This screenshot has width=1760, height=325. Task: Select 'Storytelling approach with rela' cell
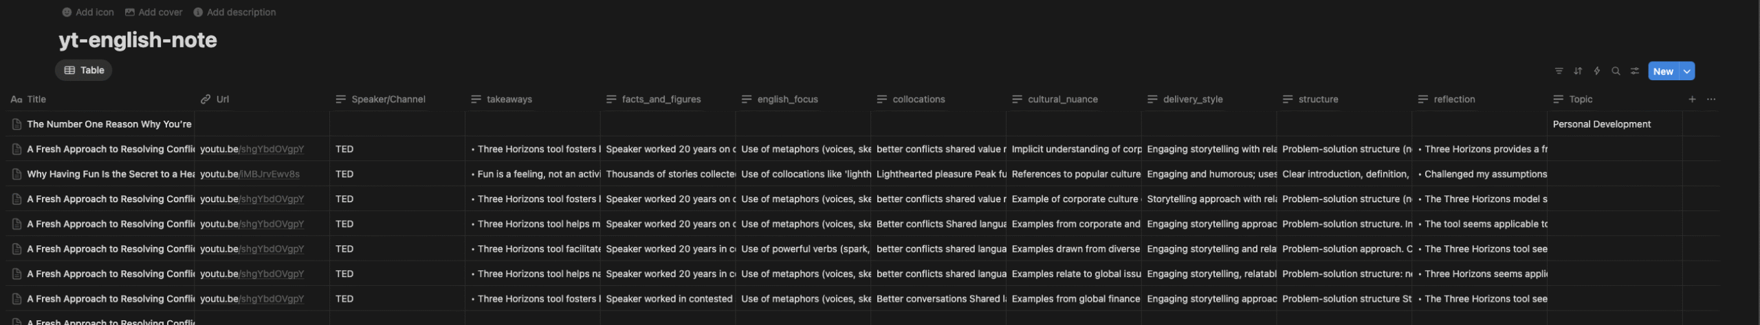pyautogui.click(x=1209, y=199)
